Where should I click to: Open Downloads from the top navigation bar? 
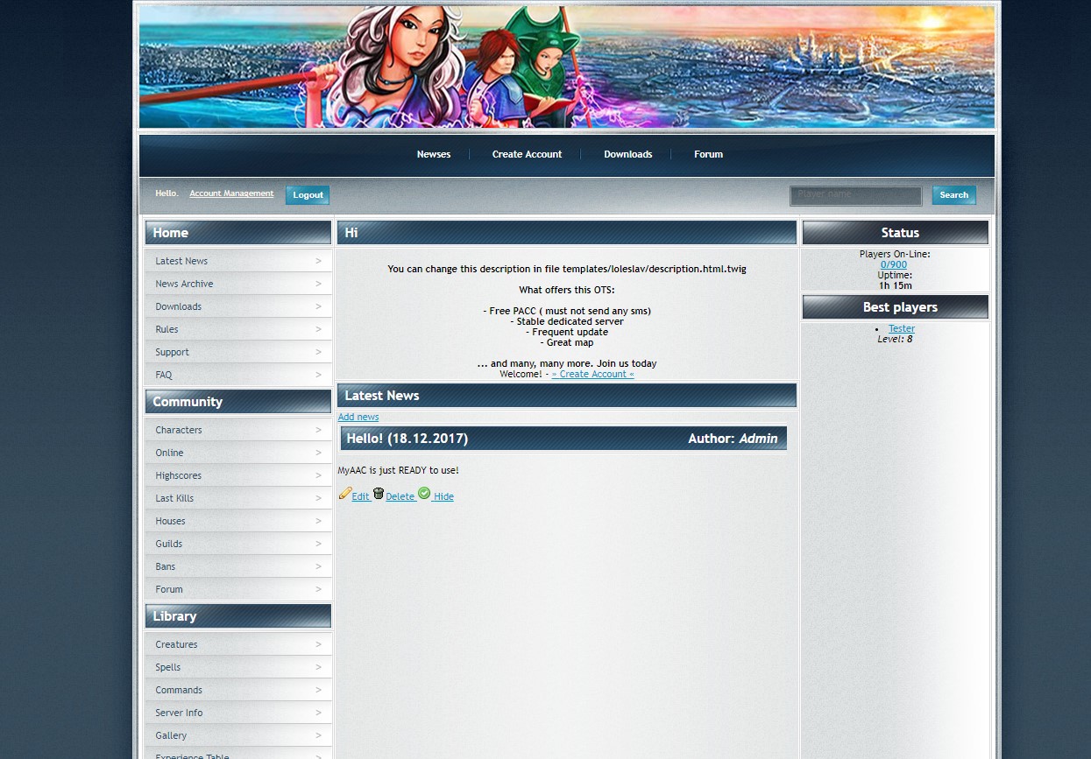click(627, 154)
